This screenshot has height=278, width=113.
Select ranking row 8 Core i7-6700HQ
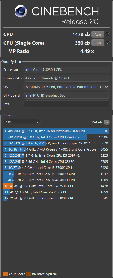[56, 174]
